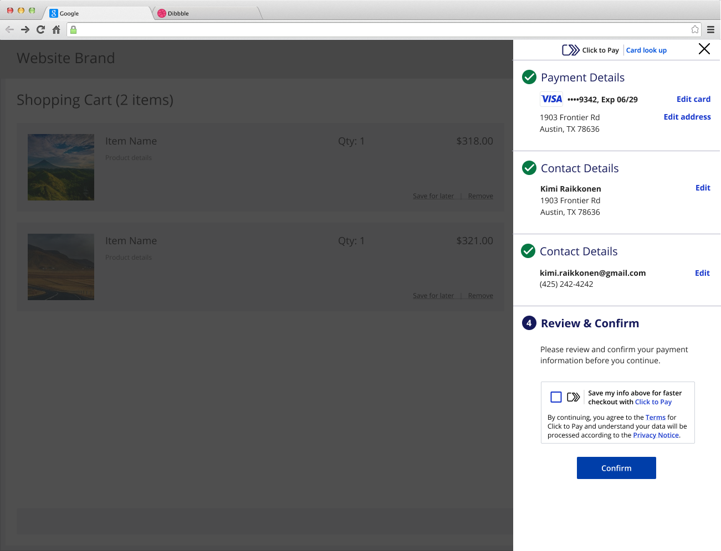The height and width of the screenshot is (551, 721).
Task: Click the Click to Pay logo icon
Action: click(x=570, y=50)
